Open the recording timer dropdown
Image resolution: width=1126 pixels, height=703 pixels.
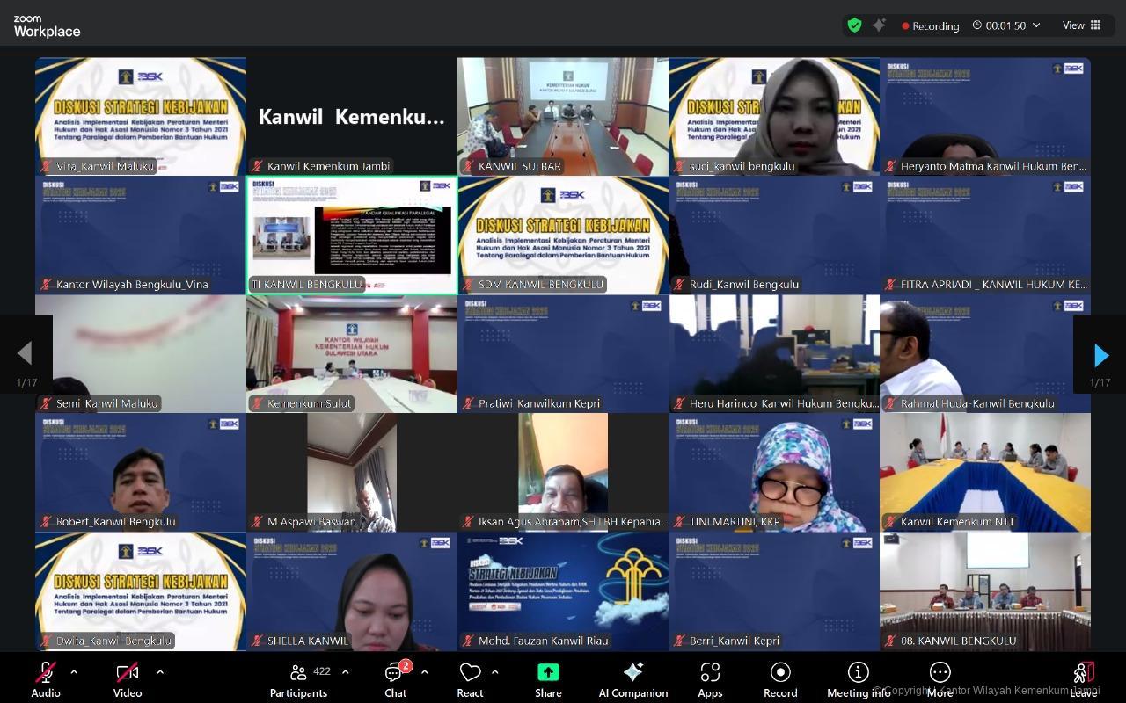(x=1036, y=25)
